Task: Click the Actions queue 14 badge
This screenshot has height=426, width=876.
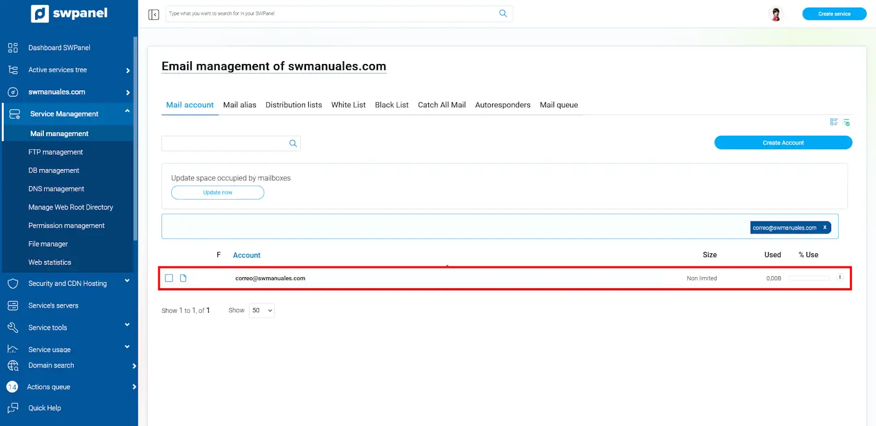Action: pos(12,387)
